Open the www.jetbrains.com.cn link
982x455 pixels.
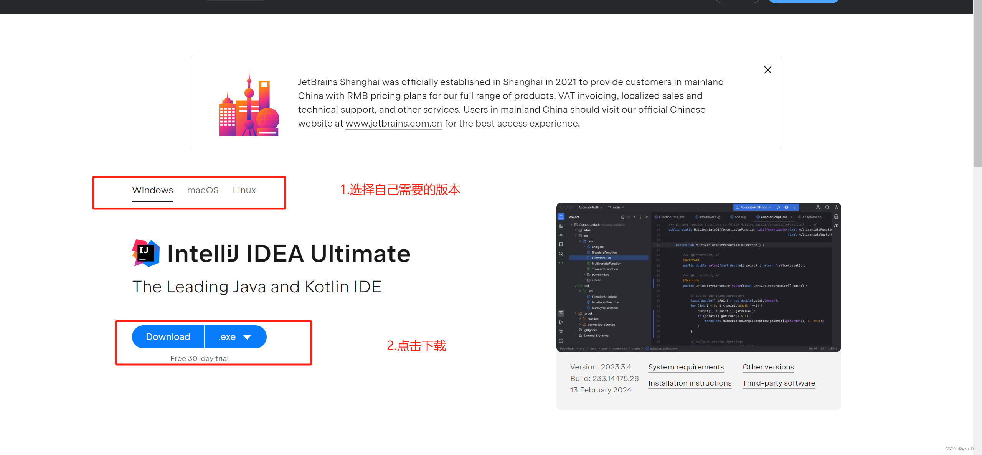pos(394,124)
